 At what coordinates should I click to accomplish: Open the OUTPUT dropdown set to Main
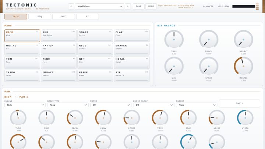(x=197, y=105)
